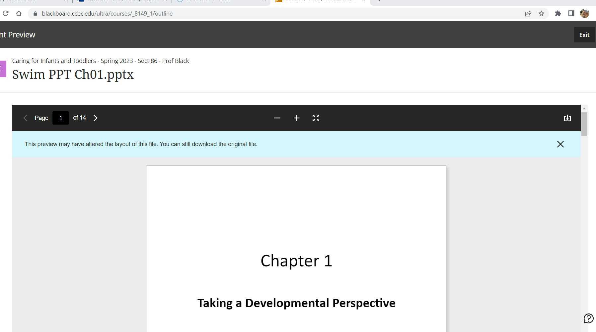Go to the next preview page
The height and width of the screenshot is (332, 596).
96,118
